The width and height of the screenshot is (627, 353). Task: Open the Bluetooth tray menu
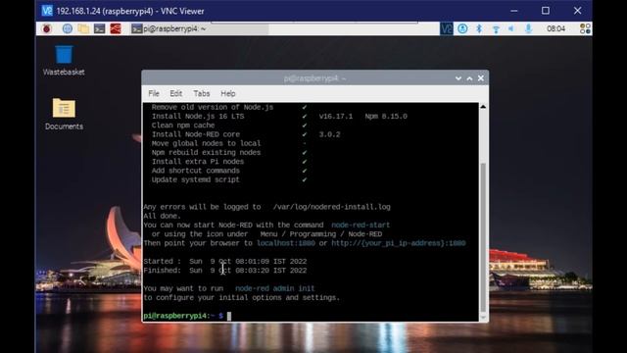[479, 28]
